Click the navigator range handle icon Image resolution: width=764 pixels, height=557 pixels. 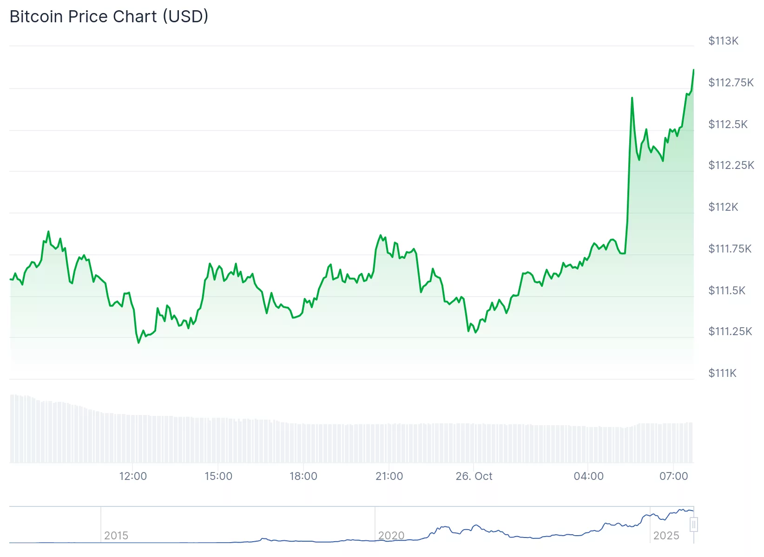click(693, 525)
